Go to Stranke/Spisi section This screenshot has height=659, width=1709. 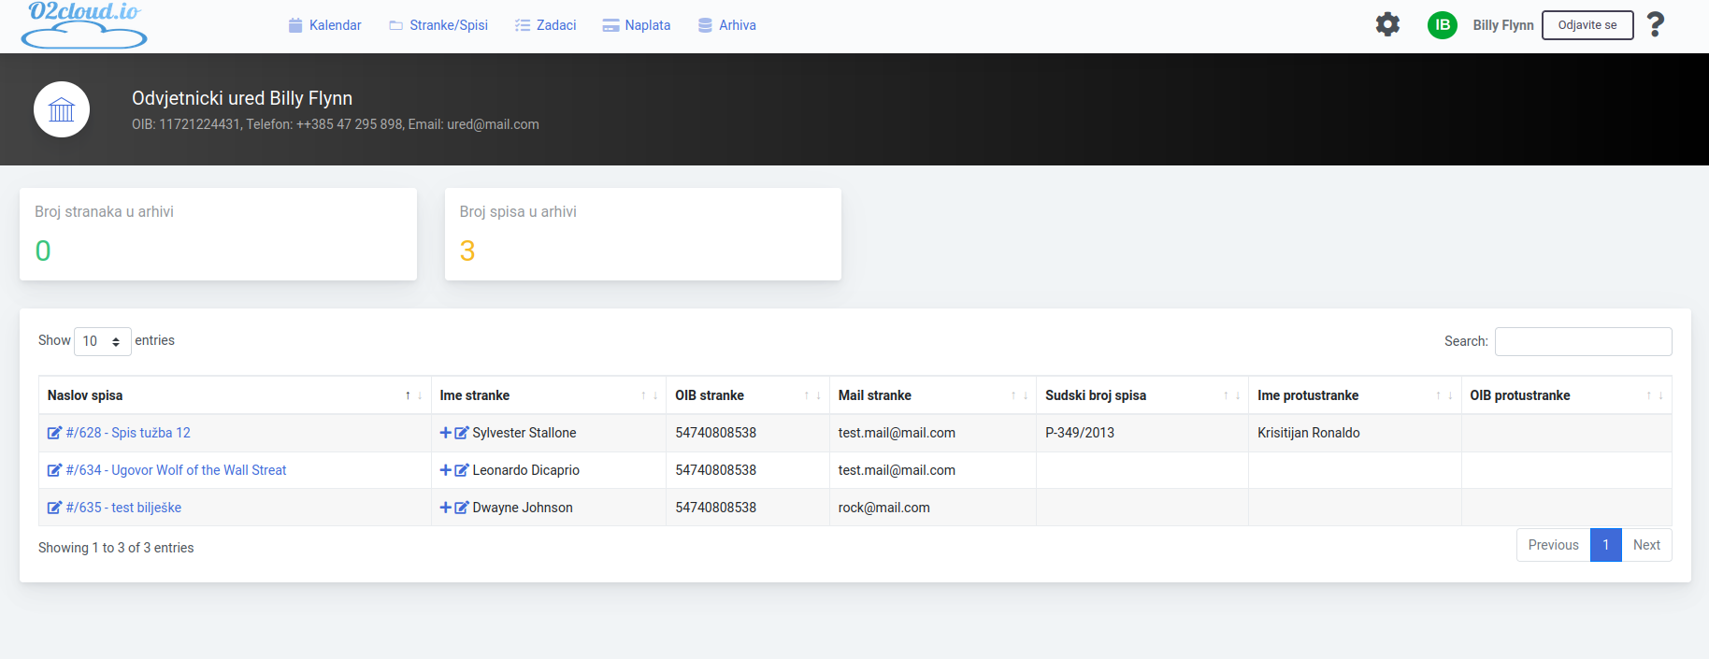coord(438,25)
